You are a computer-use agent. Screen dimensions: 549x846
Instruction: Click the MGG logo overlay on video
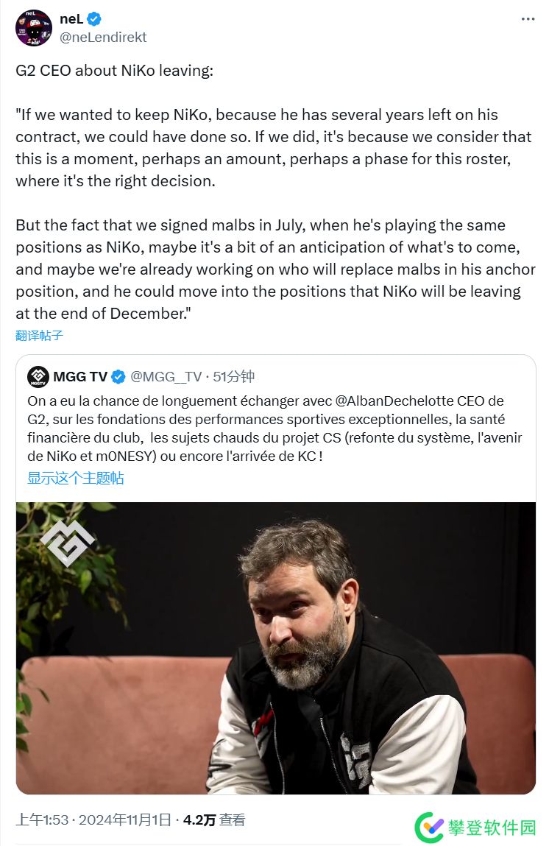tap(67, 542)
